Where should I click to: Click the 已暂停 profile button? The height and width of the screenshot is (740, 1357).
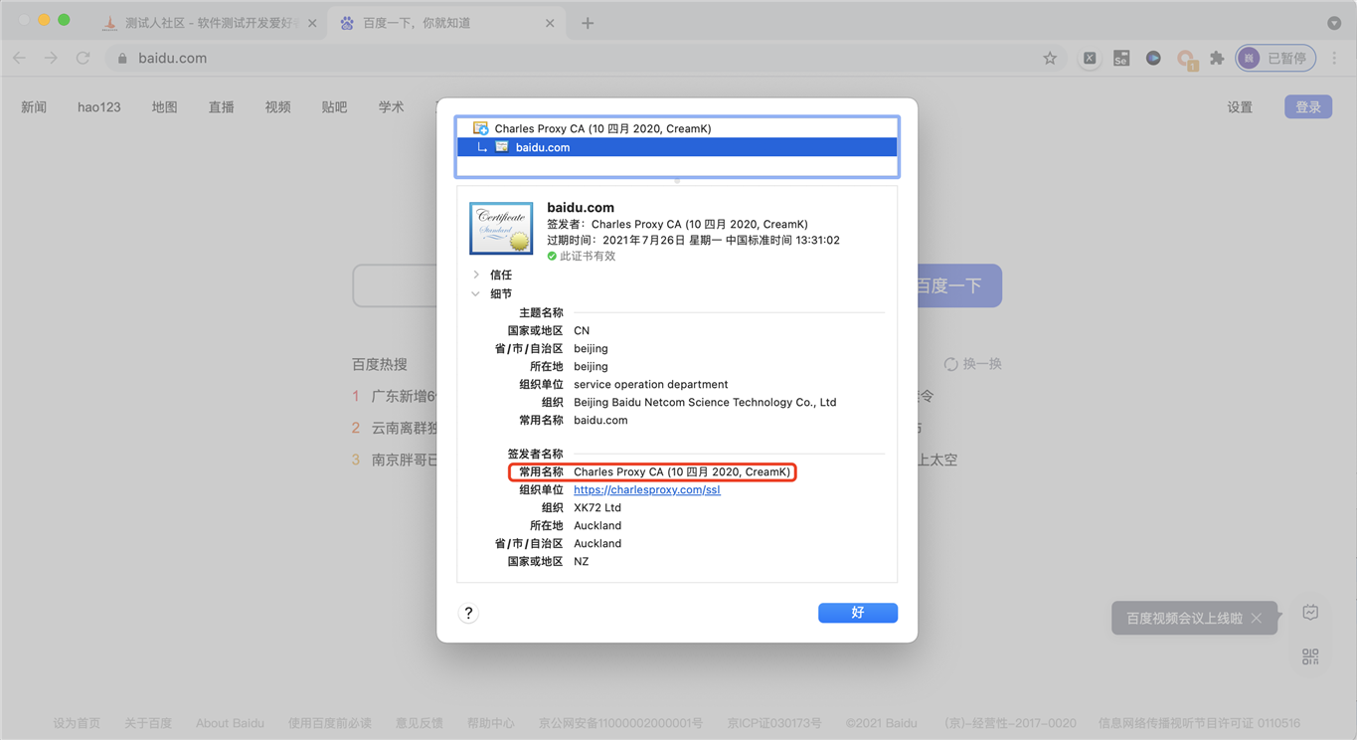pyautogui.click(x=1275, y=58)
